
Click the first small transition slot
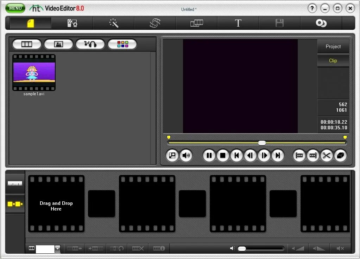tap(101, 203)
